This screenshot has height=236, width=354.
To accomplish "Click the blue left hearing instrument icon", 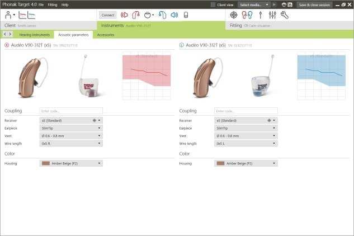I will [163, 15].
